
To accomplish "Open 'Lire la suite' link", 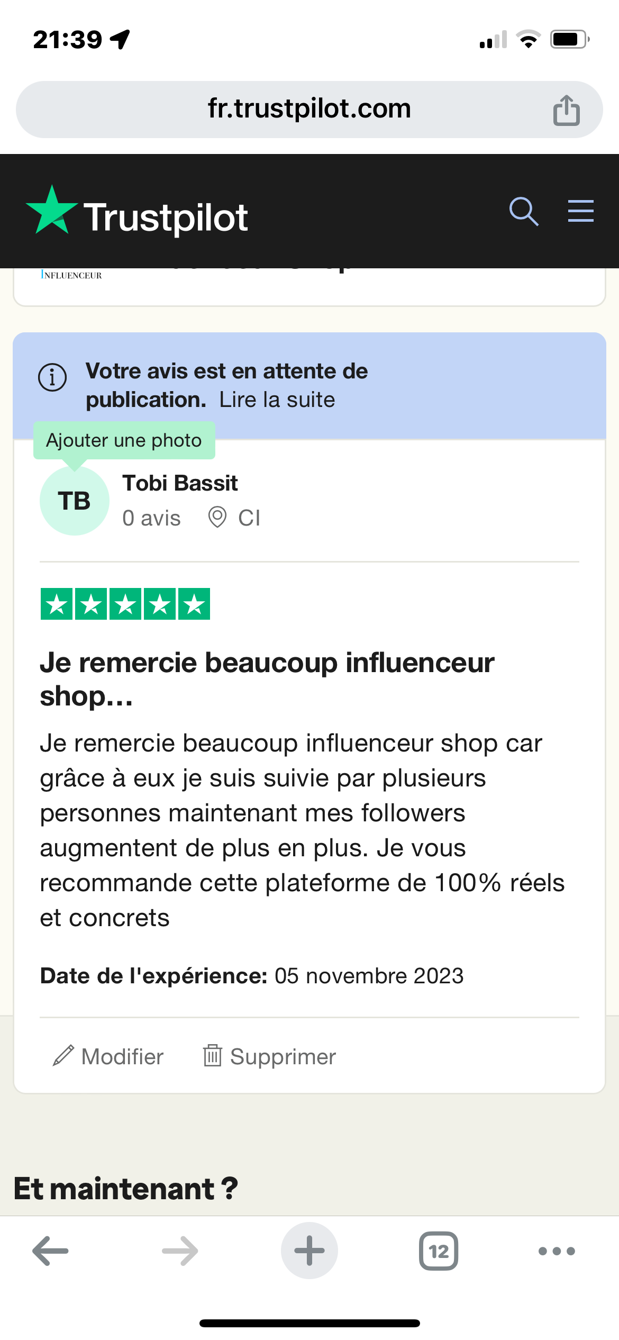I will point(277,400).
